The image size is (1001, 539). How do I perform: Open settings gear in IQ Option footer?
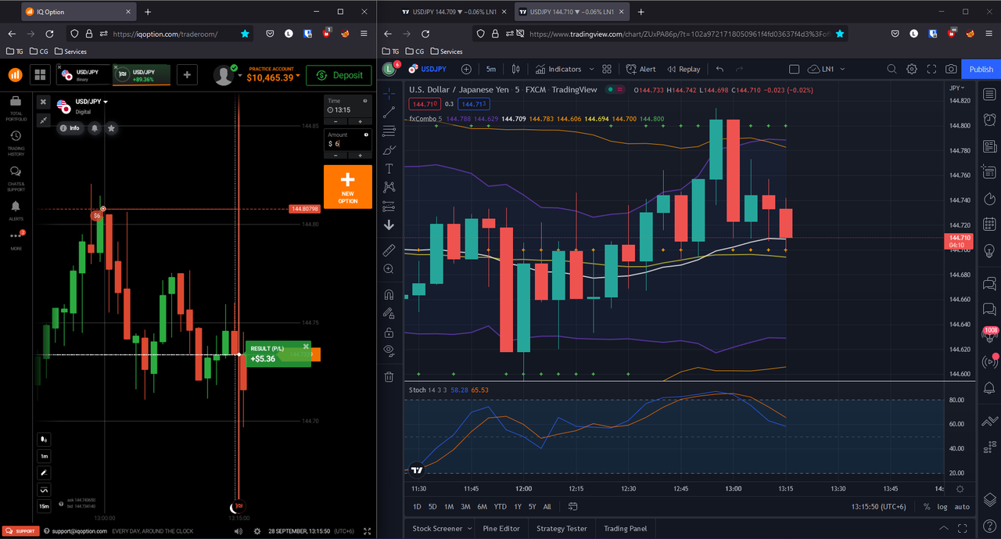(257, 531)
